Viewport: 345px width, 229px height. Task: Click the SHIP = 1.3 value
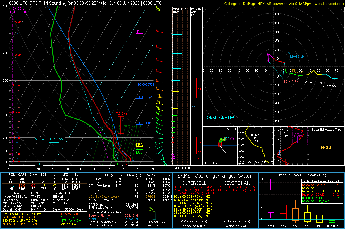tap(68, 224)
